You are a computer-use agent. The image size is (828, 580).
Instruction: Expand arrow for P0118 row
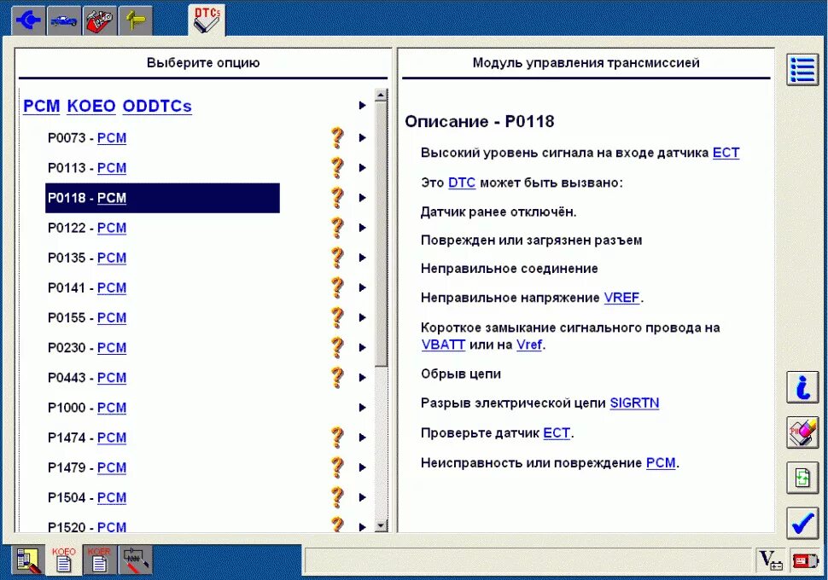(x=362, y=198)
